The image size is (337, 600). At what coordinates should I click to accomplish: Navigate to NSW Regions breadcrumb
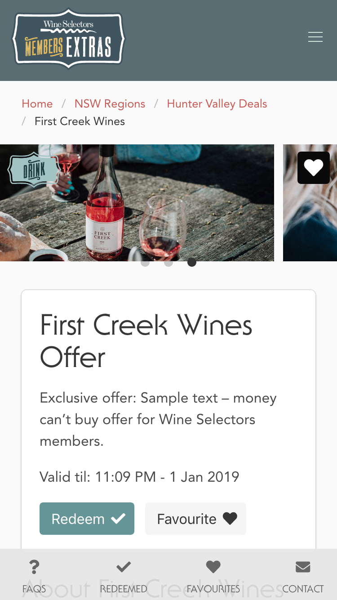[x=110, y=104]
